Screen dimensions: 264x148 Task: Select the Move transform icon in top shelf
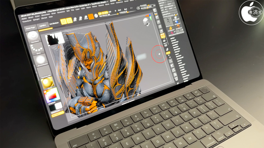tap(75, 19)
